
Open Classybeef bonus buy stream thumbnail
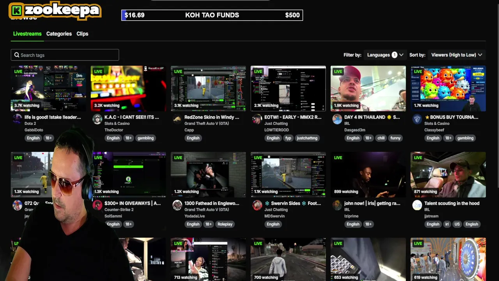click(x=448, y=89)
